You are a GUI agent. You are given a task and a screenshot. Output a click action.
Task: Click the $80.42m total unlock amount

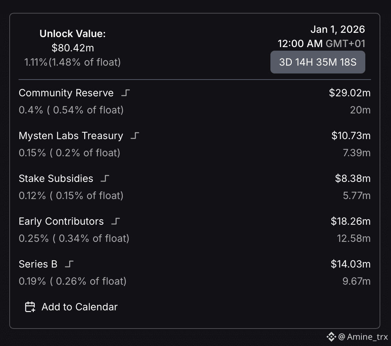72,48
